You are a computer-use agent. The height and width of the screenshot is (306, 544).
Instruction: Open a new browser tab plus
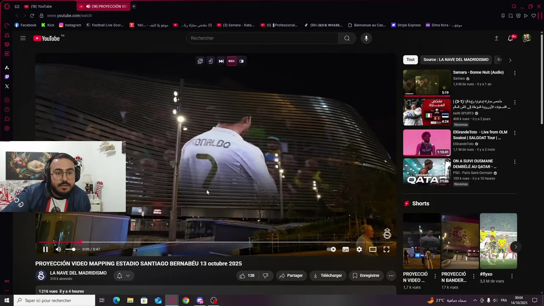pos(134,6)
